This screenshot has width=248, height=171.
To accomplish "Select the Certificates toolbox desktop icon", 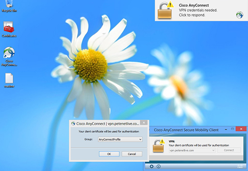I will coord(9,30).
